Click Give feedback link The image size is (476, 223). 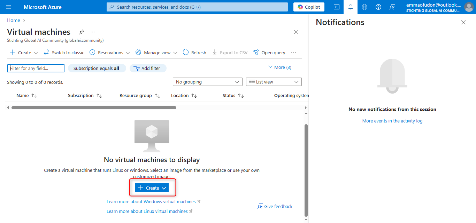(275, 207)
